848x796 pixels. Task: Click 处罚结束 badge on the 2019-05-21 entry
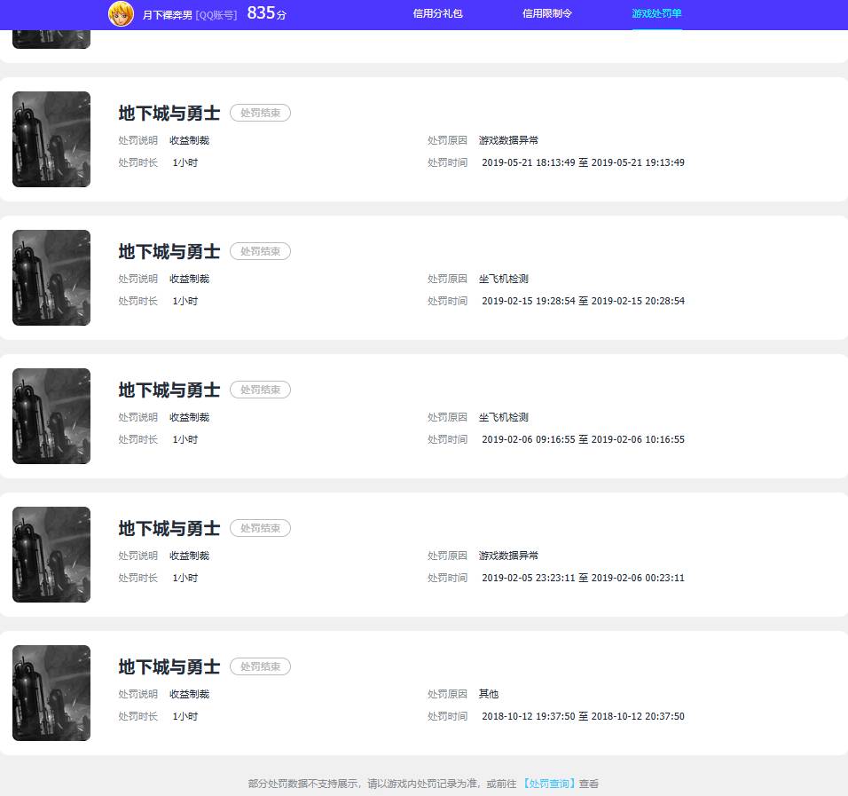click(260, 113)
